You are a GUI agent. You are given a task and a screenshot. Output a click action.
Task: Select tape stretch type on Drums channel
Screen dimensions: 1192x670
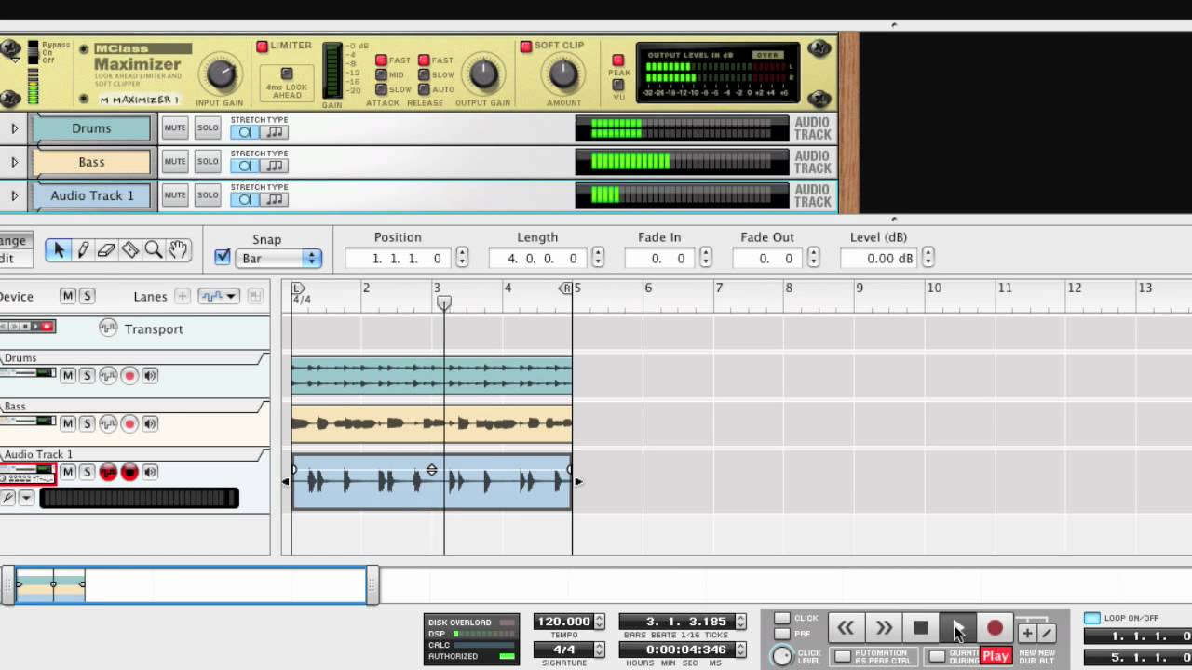click(244, 132)
